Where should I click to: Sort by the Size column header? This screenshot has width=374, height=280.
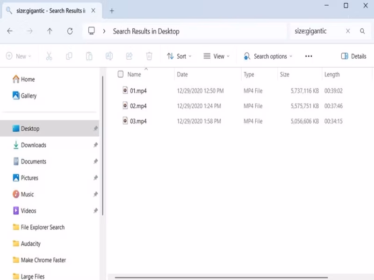tap(285, 74)
